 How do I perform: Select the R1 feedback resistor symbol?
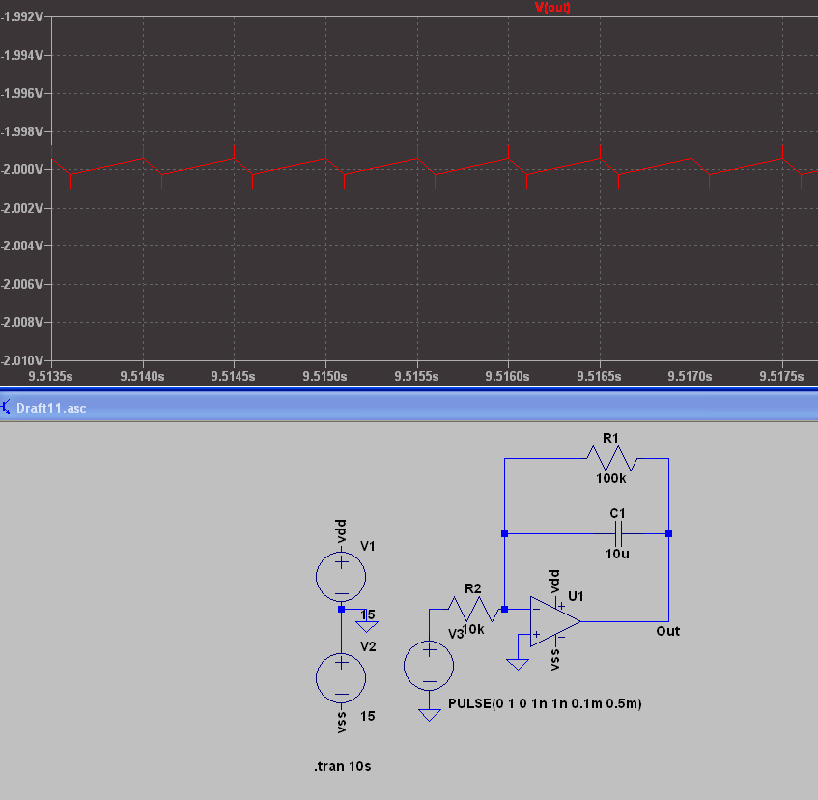[612, 458]
